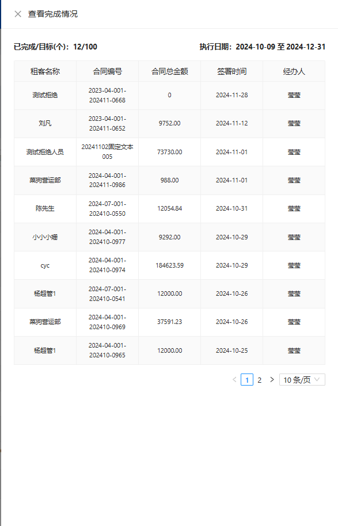This screenshot has width=338, height=526.
Task: Click the 租客名称 column header
Action: pyautogui.click(x=45, y=71)
